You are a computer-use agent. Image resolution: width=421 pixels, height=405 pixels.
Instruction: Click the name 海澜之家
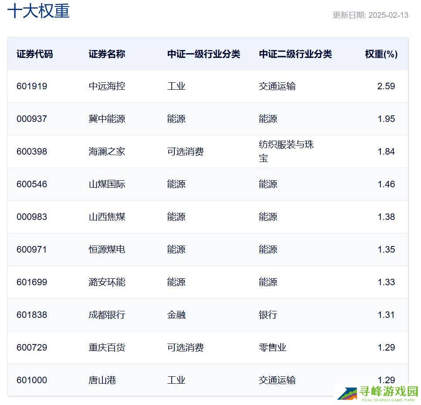pos(107,152)
